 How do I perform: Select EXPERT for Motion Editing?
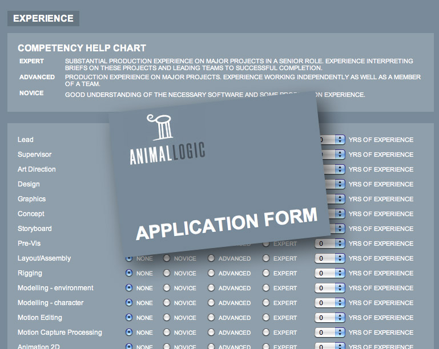click(x=266, y=318)
